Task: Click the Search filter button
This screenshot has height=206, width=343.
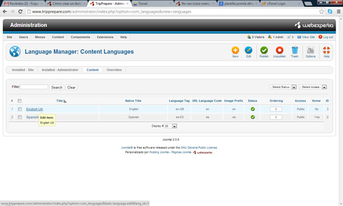Action: tap(57, 87)
